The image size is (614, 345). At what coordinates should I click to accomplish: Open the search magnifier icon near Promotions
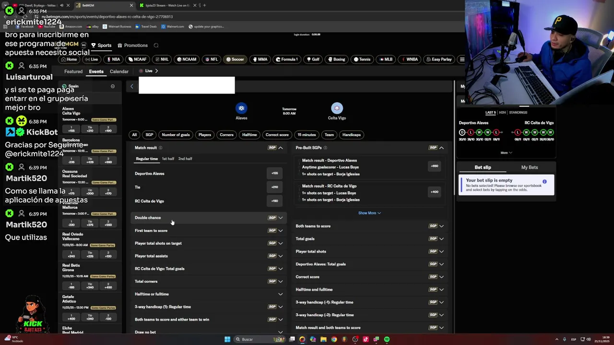156,46
